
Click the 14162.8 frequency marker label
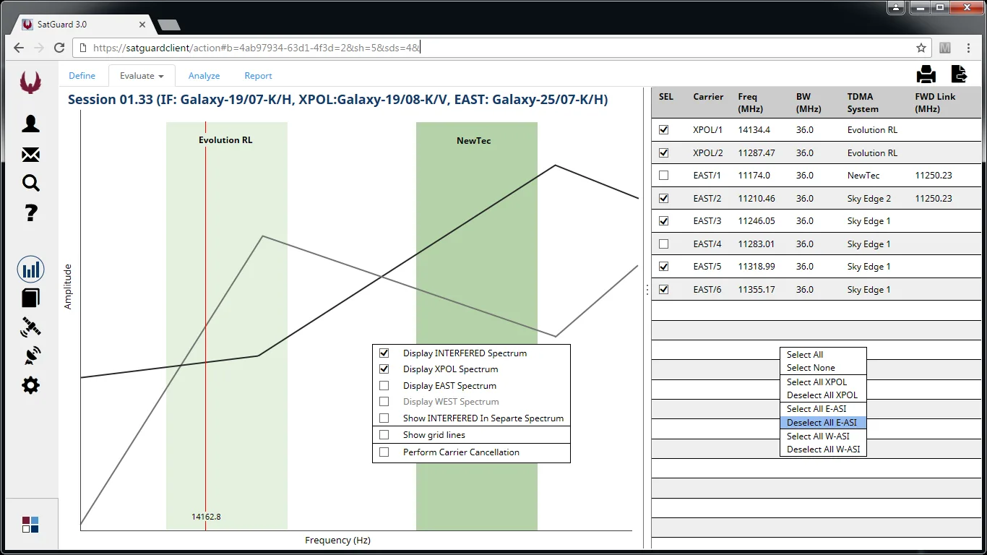(206, 517)
